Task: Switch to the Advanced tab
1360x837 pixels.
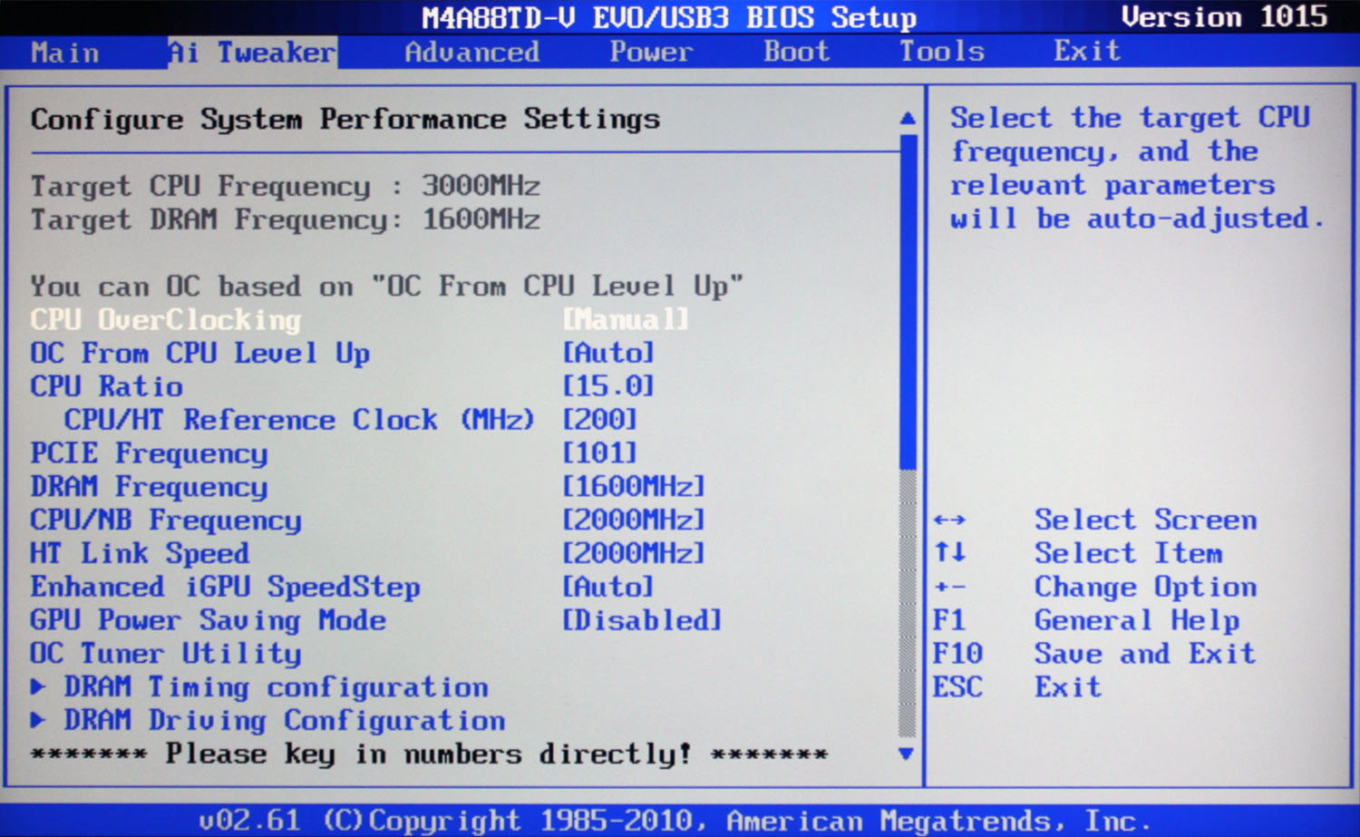Action: (471, 53)
